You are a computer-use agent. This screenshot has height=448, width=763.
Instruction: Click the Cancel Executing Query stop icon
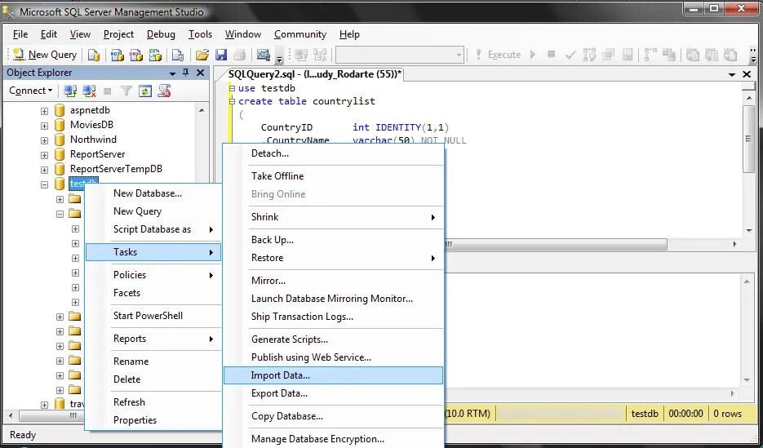(x=552, y=55)
